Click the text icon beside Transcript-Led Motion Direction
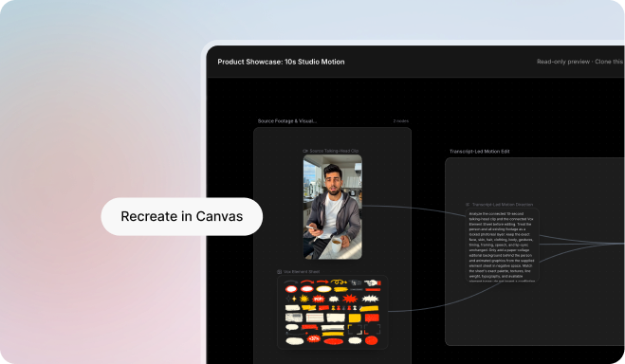 pyautogui.click(x=468, y=205)
